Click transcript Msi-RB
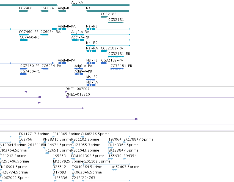234x182 pixels. [x=108, y=29]
